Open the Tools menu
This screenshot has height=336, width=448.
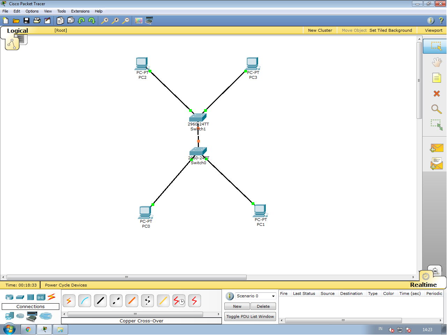(61, 11)
